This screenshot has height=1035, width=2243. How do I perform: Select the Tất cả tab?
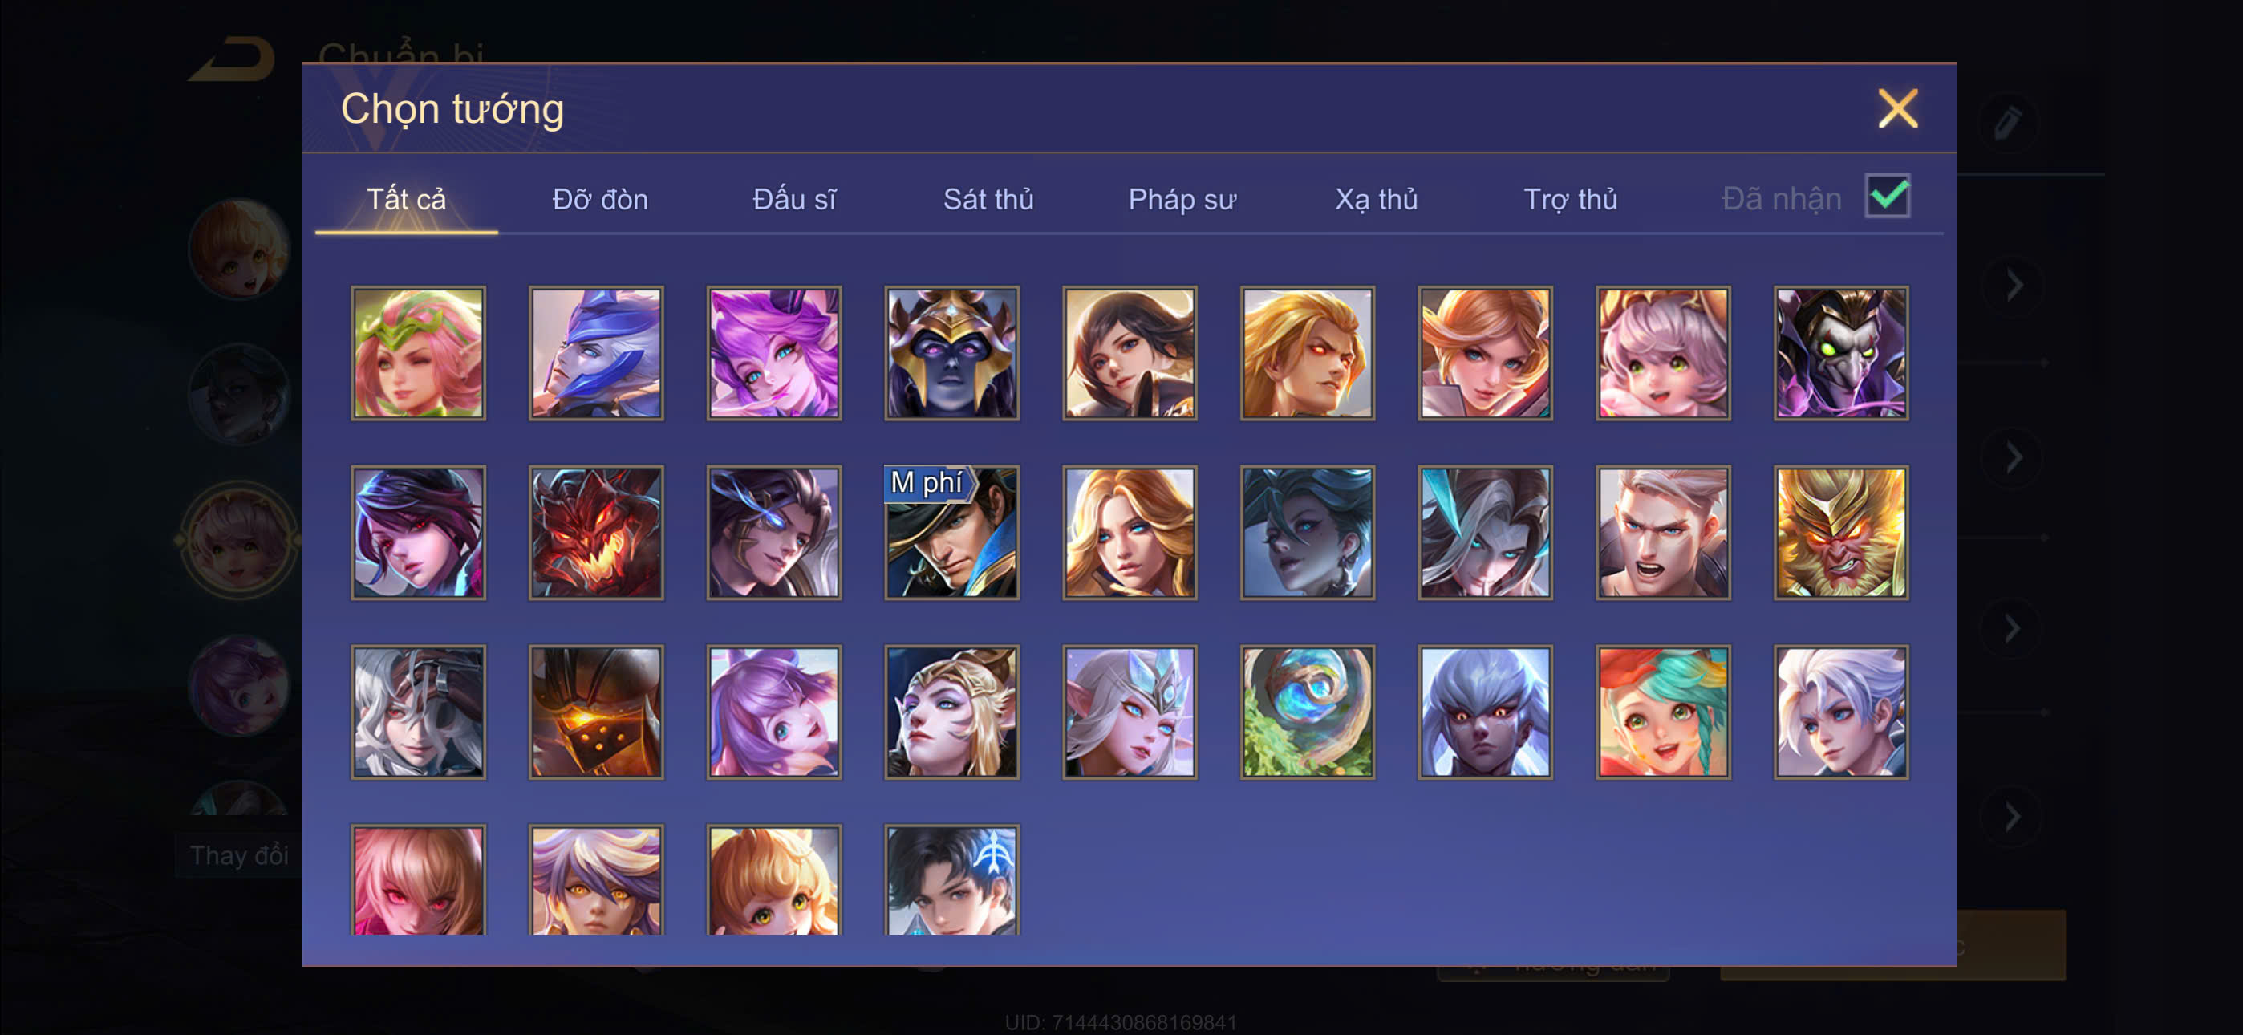pos(406,200)
